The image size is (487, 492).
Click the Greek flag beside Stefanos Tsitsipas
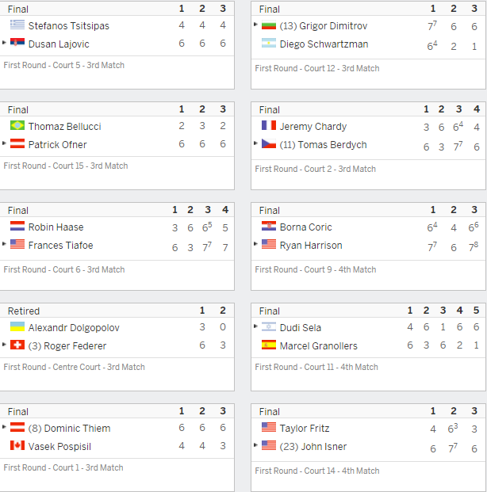(17, 25)
